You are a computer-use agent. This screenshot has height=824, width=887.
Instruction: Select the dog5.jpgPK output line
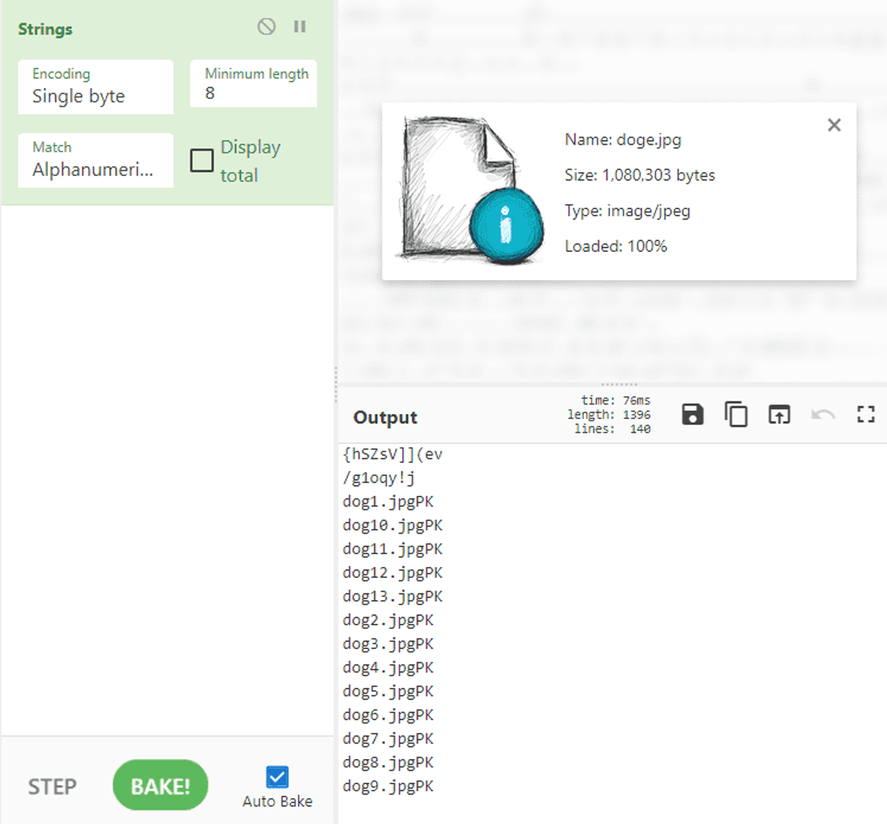pos(388,691)
